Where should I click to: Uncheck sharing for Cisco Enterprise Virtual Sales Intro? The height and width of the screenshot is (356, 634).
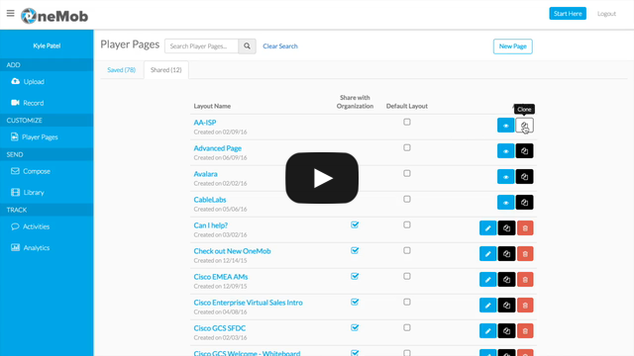[355, 302]
